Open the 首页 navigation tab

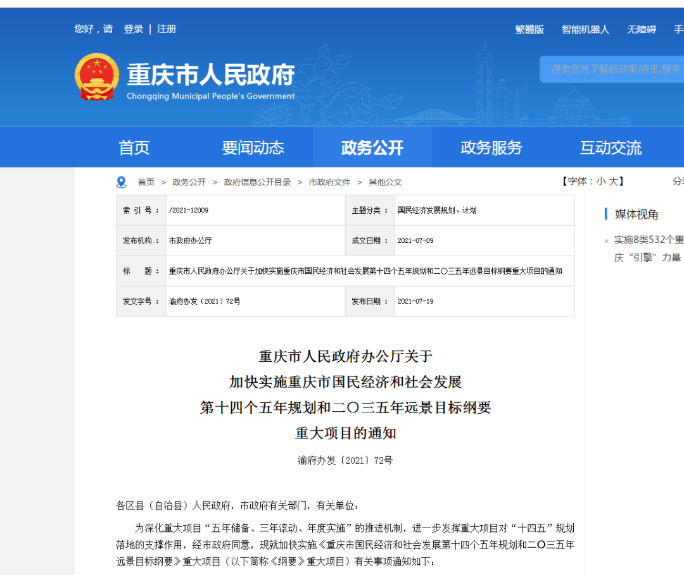pyautogui.click(x=134, y=148)
